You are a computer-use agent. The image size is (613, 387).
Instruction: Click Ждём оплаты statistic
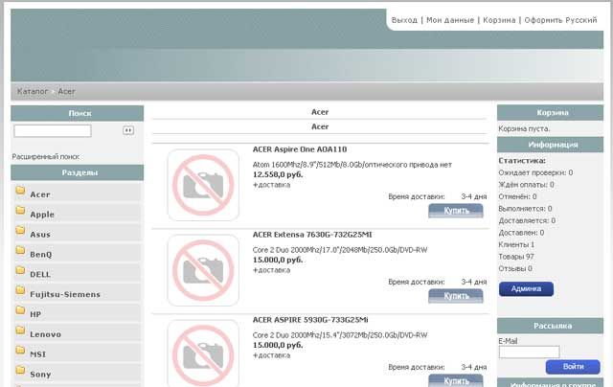coord(526,185)
